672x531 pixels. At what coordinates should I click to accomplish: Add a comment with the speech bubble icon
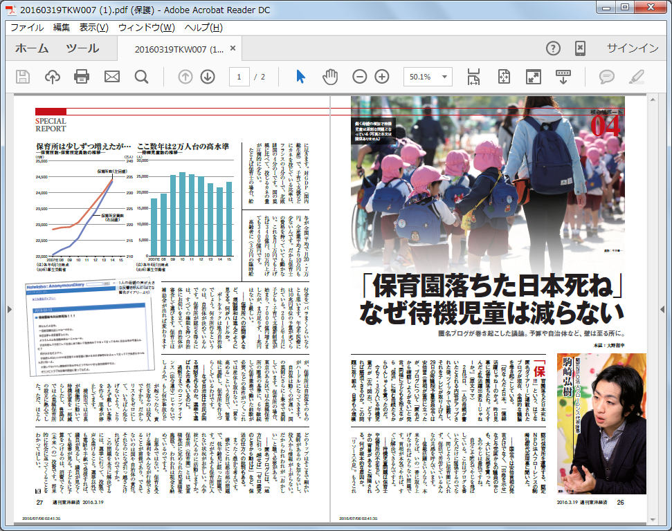[606, 77]
